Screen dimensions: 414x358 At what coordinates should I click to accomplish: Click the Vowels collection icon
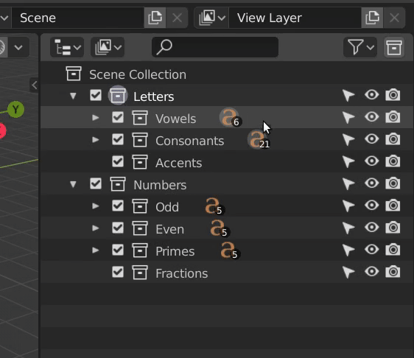[140, 117]
